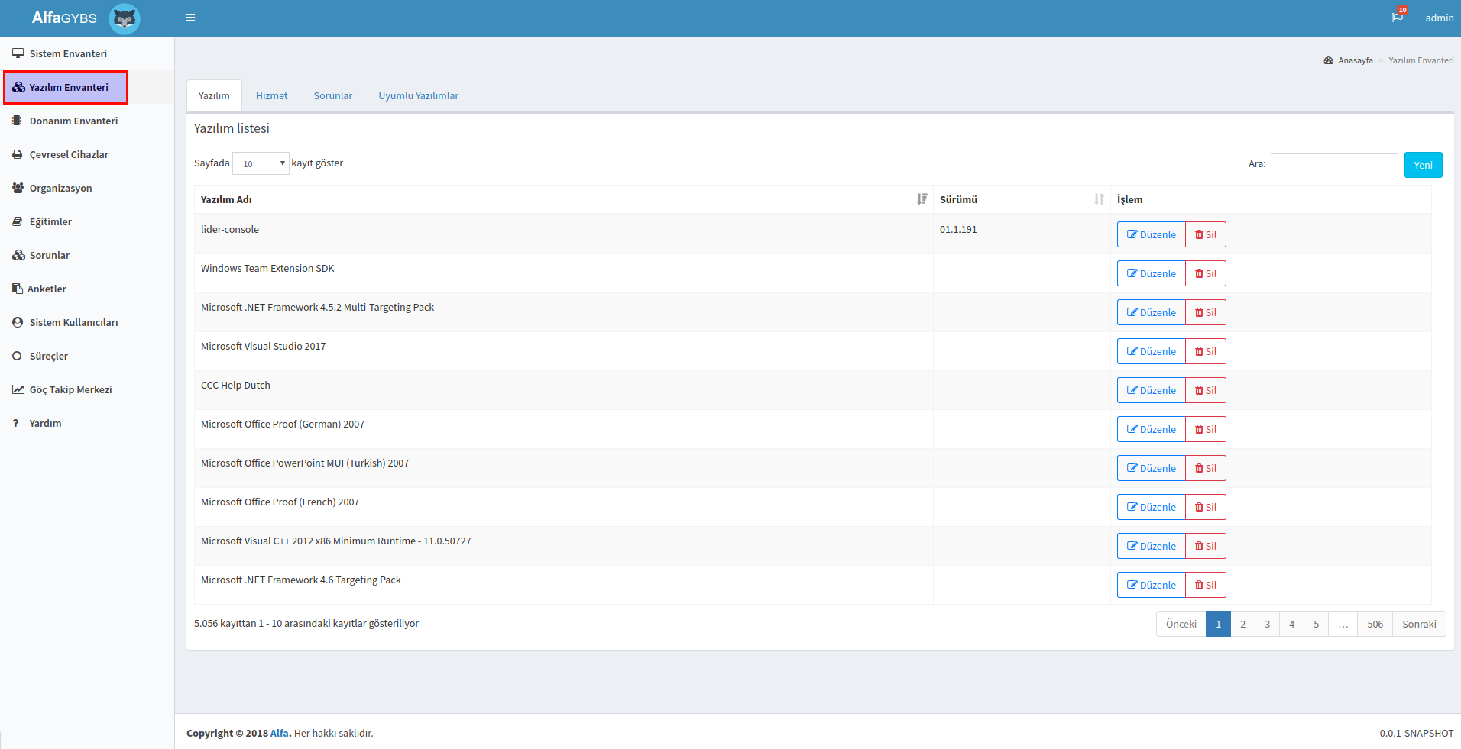Switch to the Hizmet tab
Image resolution: width=1461 pixels, height=749 pixels.
(x=271, y=95)
